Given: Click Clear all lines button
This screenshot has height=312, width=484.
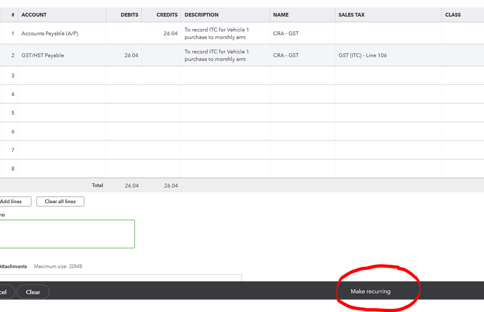Looking at the screenshot, I should coord(60,202).
